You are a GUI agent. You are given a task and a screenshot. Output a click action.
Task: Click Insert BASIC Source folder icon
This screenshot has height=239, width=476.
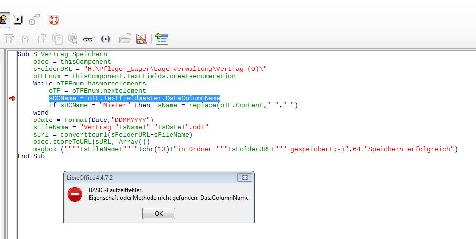point(125,39)
